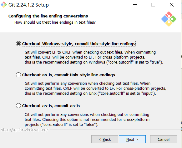Screen dimensions: 182x148
Task: Click the subtitle 'How should Git treat line endings'
Action: 55,22
